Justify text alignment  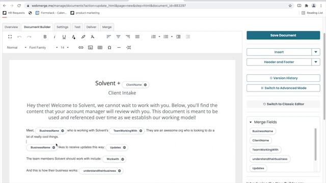point(137,37)
